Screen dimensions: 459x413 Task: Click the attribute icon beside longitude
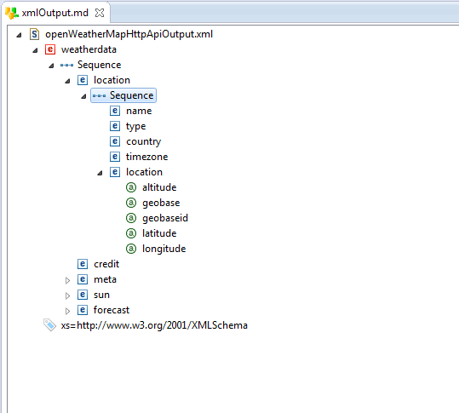tap(131, 249)
